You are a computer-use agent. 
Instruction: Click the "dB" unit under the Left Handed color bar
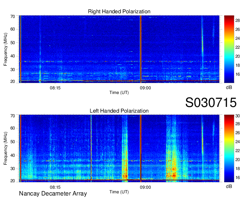tap(229, 187)
